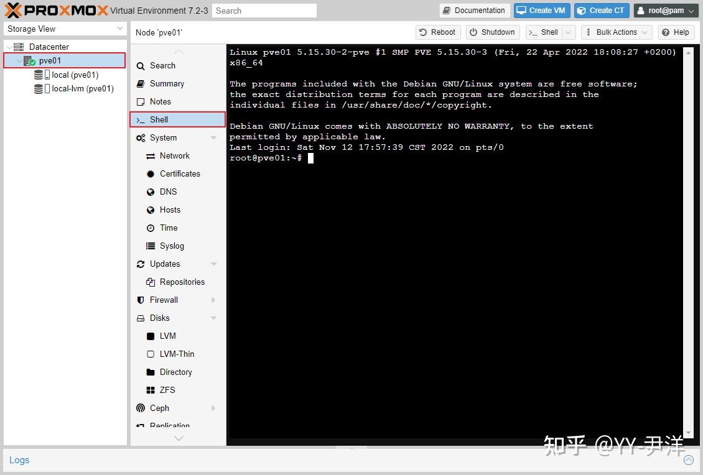Expand the Firewall submenu
The height and width of the screenshot is (475, 703).
coord(214,300)
